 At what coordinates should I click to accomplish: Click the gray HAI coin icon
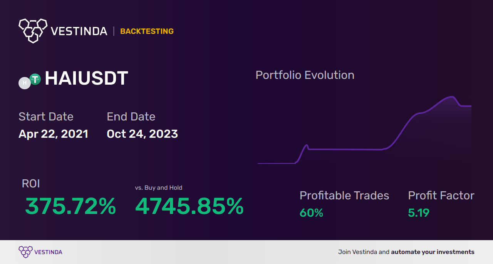pos(25,83)
